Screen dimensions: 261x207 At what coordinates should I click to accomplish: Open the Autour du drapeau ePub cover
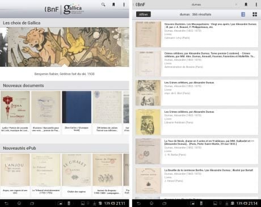[x=107, y=170]
